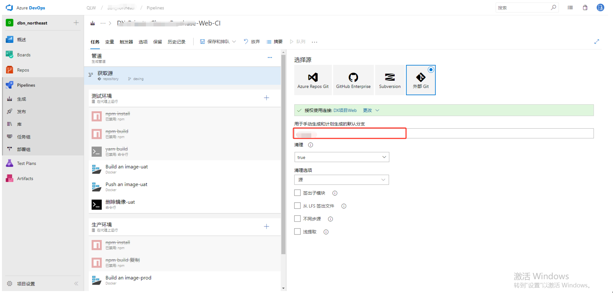Switch to 选项 tab

[143, 42]
